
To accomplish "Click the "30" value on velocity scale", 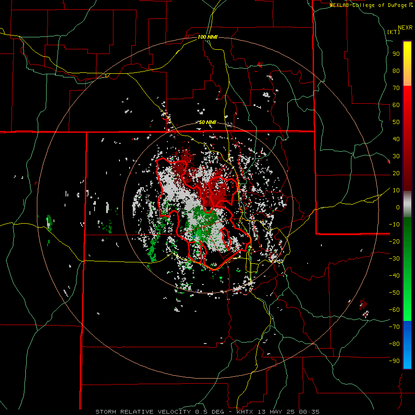I will pos(396,156).
